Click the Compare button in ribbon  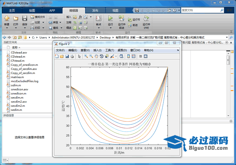(36, 22)
